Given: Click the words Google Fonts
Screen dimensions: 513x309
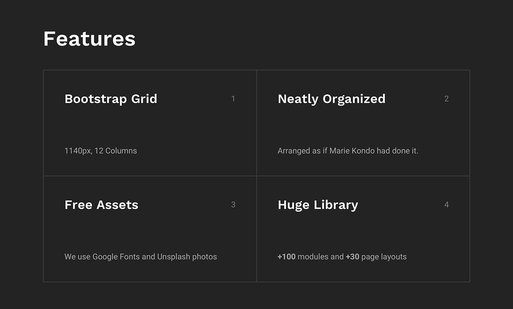Looking at the screenshot, I should 116,257.
